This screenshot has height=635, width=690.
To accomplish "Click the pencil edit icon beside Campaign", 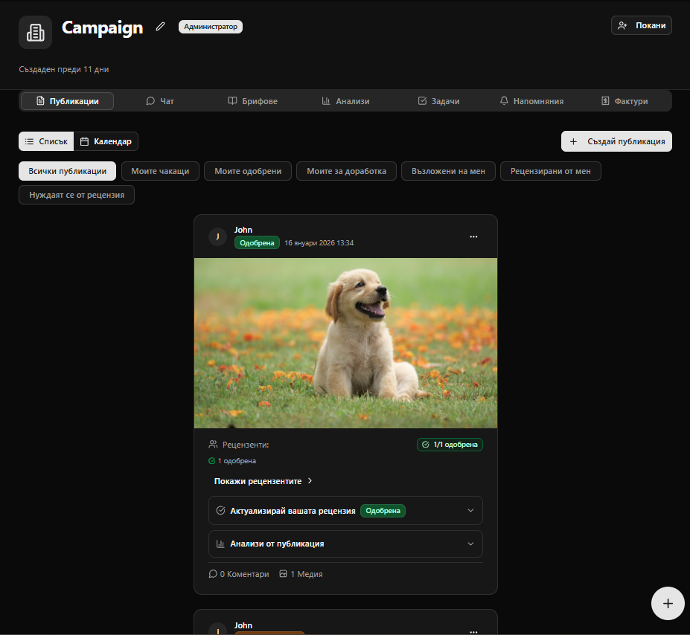I will [x=160, y=27].
